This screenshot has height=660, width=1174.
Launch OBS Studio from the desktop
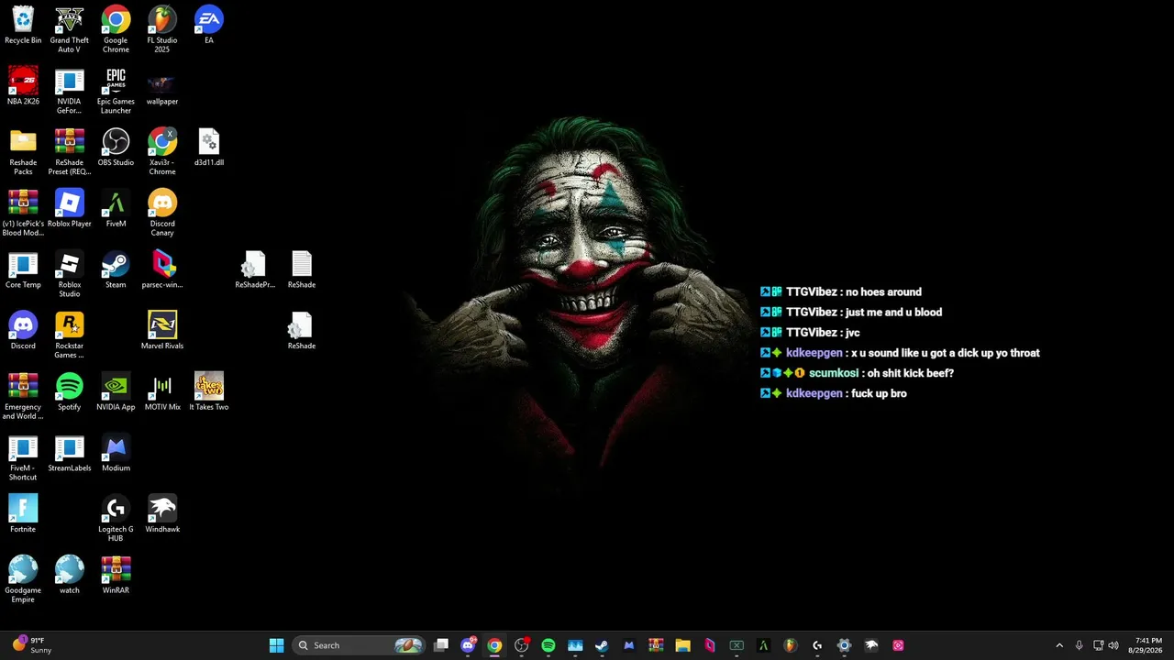coord(116,148)
